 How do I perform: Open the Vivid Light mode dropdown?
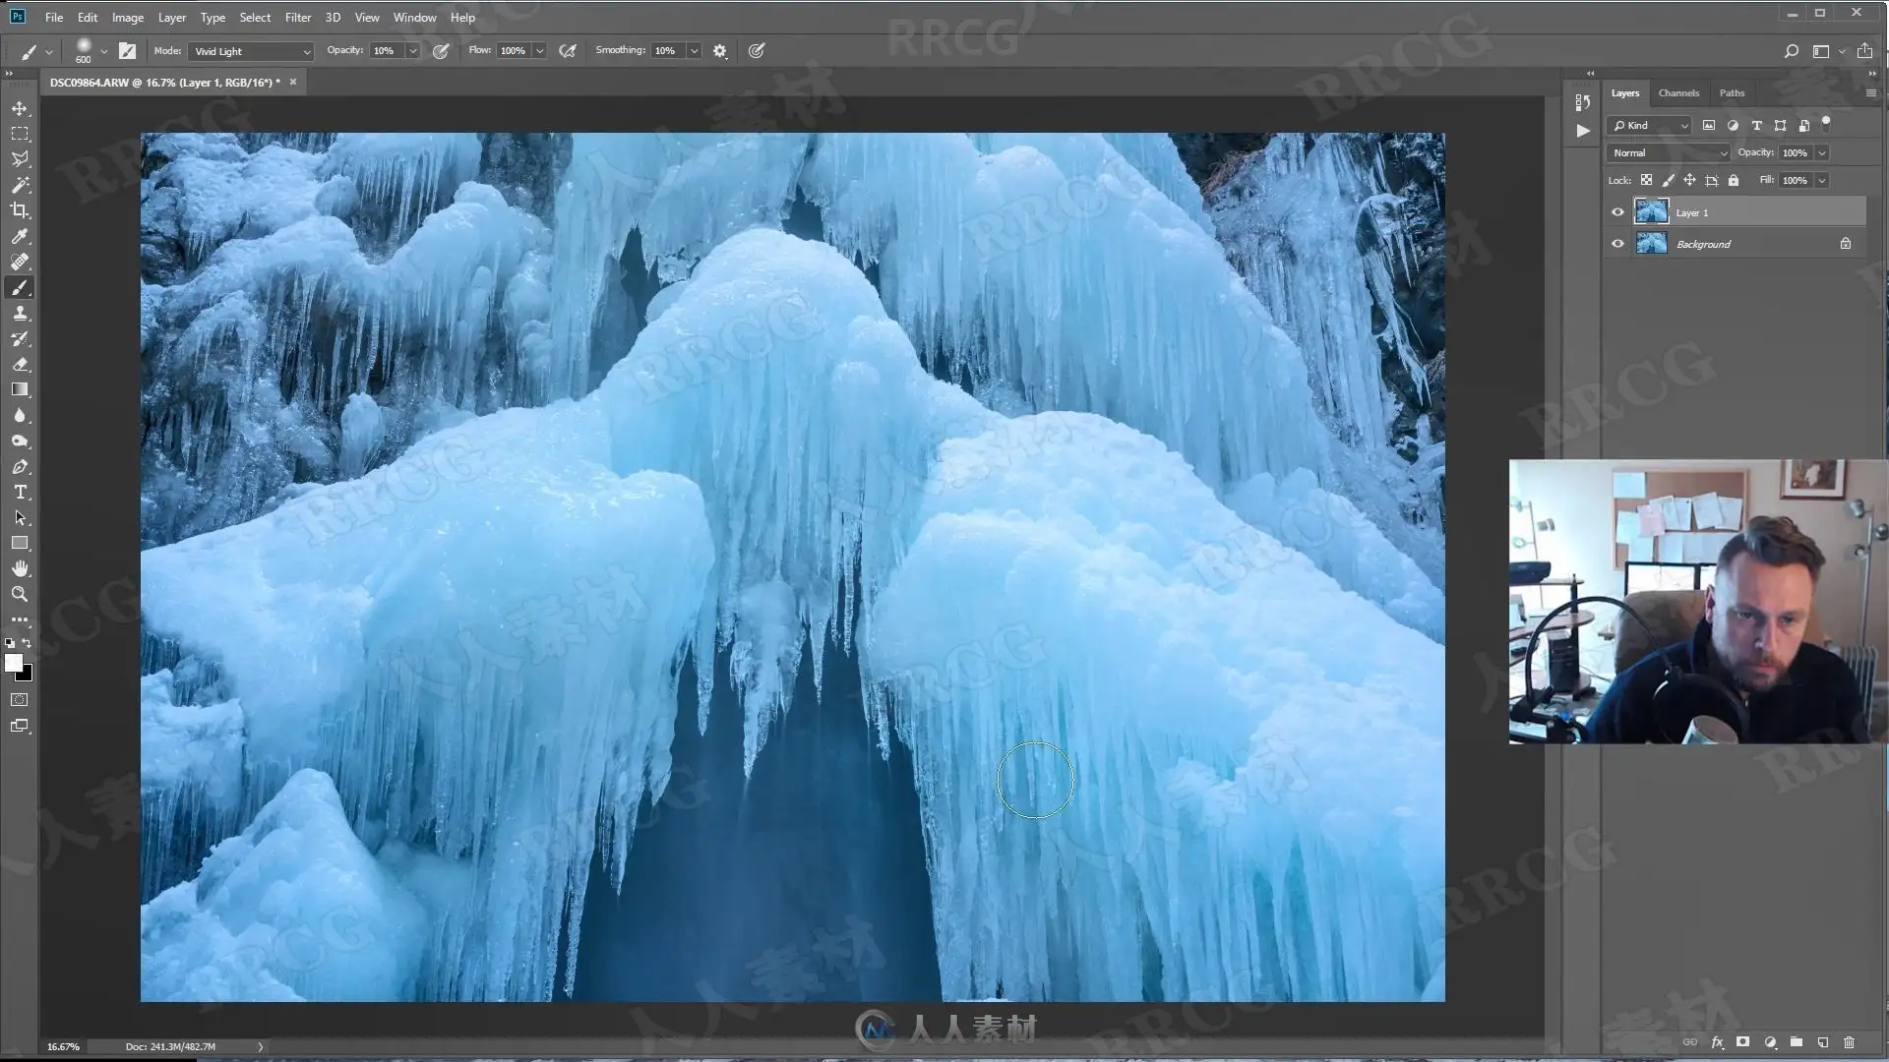(251, 51)
